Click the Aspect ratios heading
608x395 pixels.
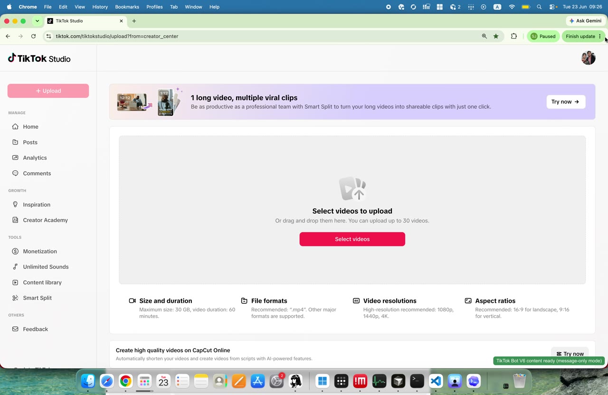[495, 301]
